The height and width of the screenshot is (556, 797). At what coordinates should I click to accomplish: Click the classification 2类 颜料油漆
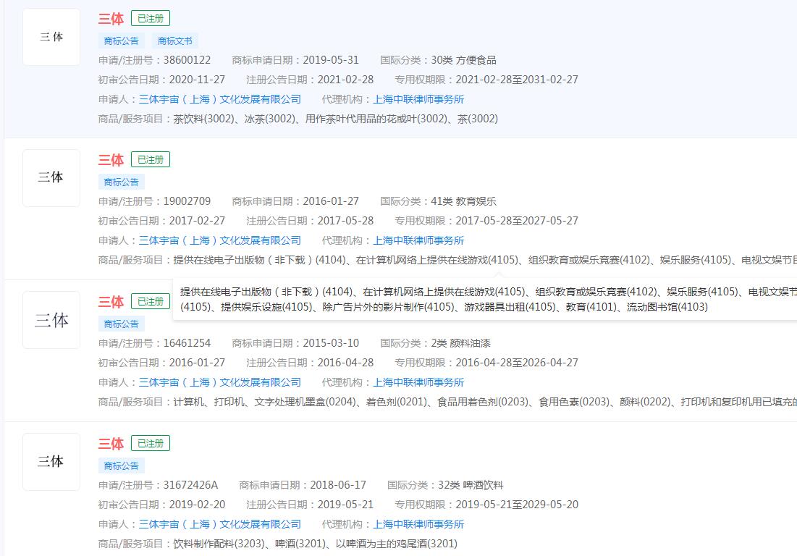point(461,343)
